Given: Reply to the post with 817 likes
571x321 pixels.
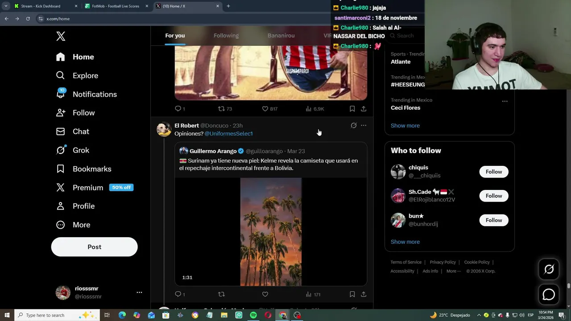Looking at the screenshot, I should point(180,109).
